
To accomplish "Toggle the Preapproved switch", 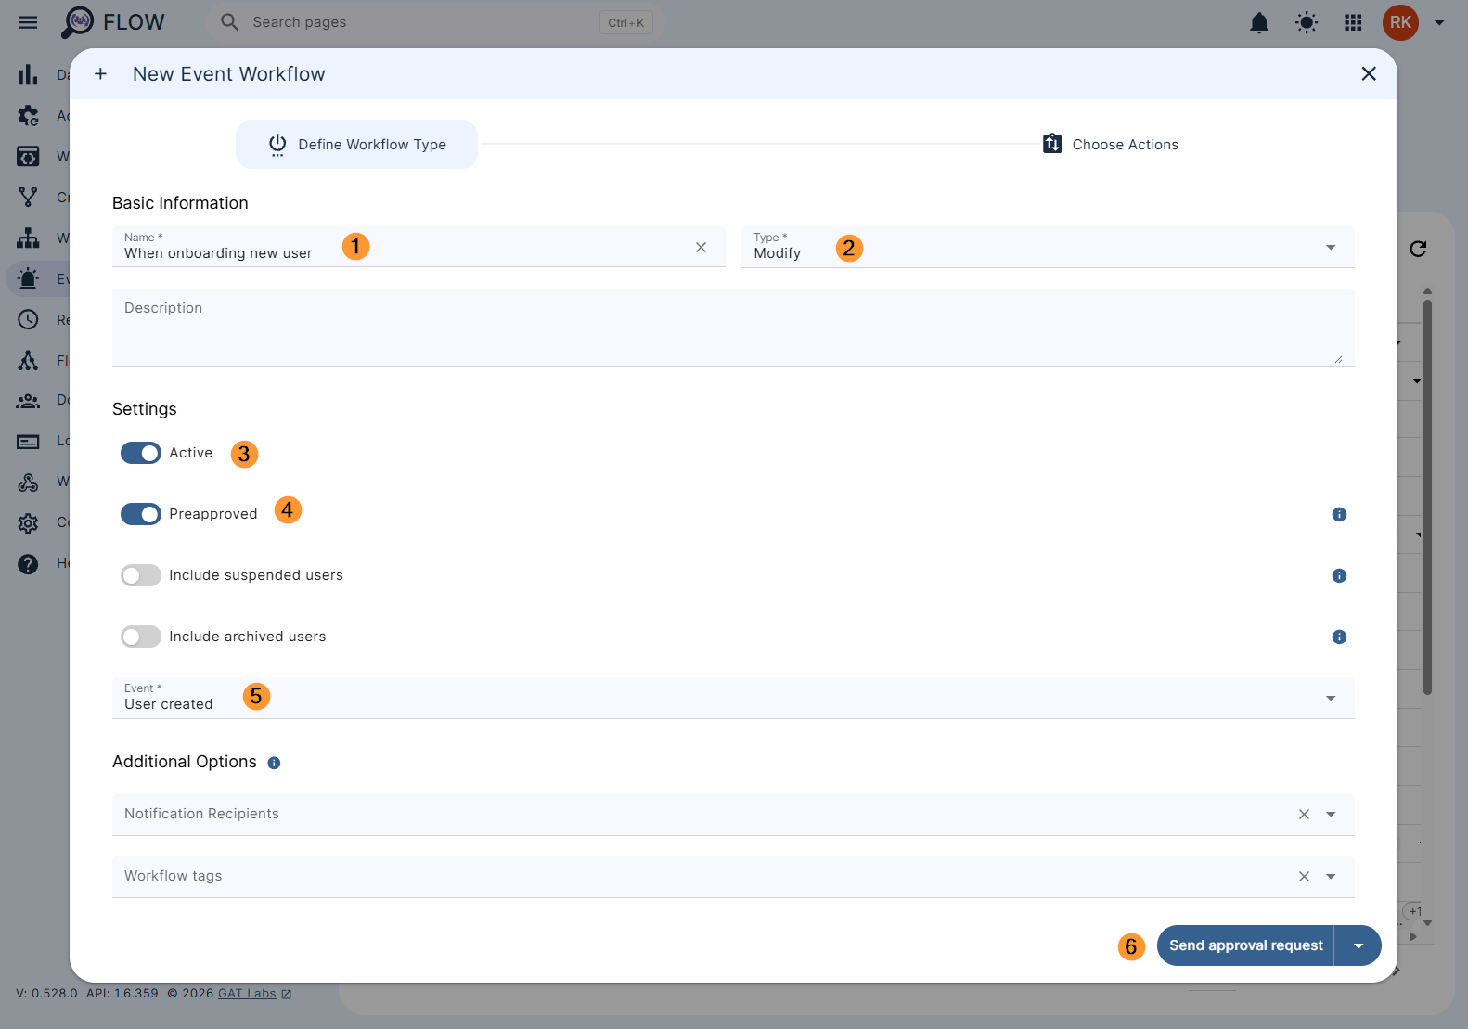I will tap(141, 514).
